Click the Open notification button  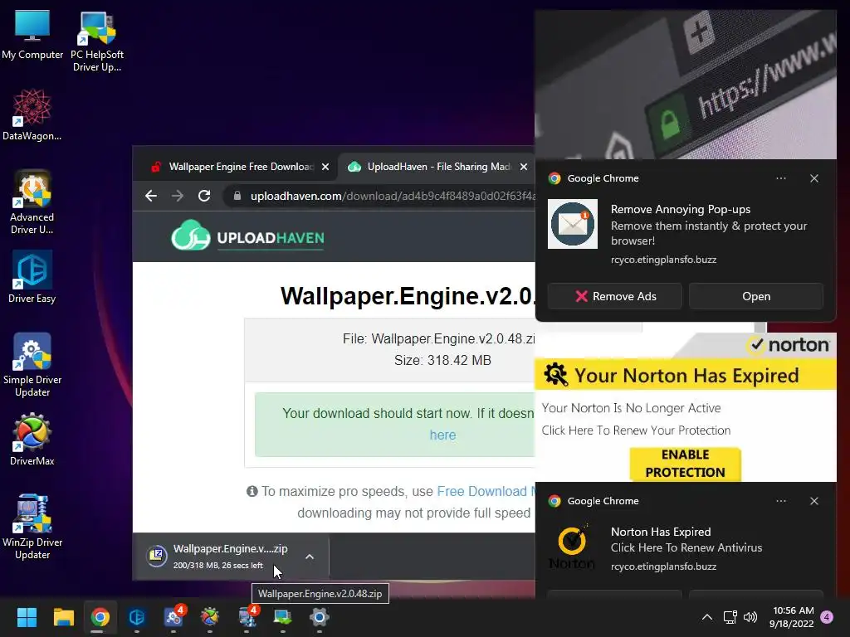[756, 296]
